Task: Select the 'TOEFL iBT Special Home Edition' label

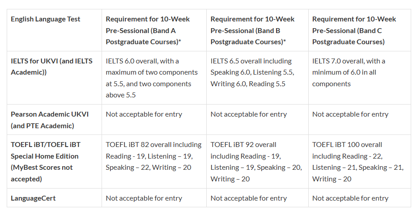Action: 45,162
